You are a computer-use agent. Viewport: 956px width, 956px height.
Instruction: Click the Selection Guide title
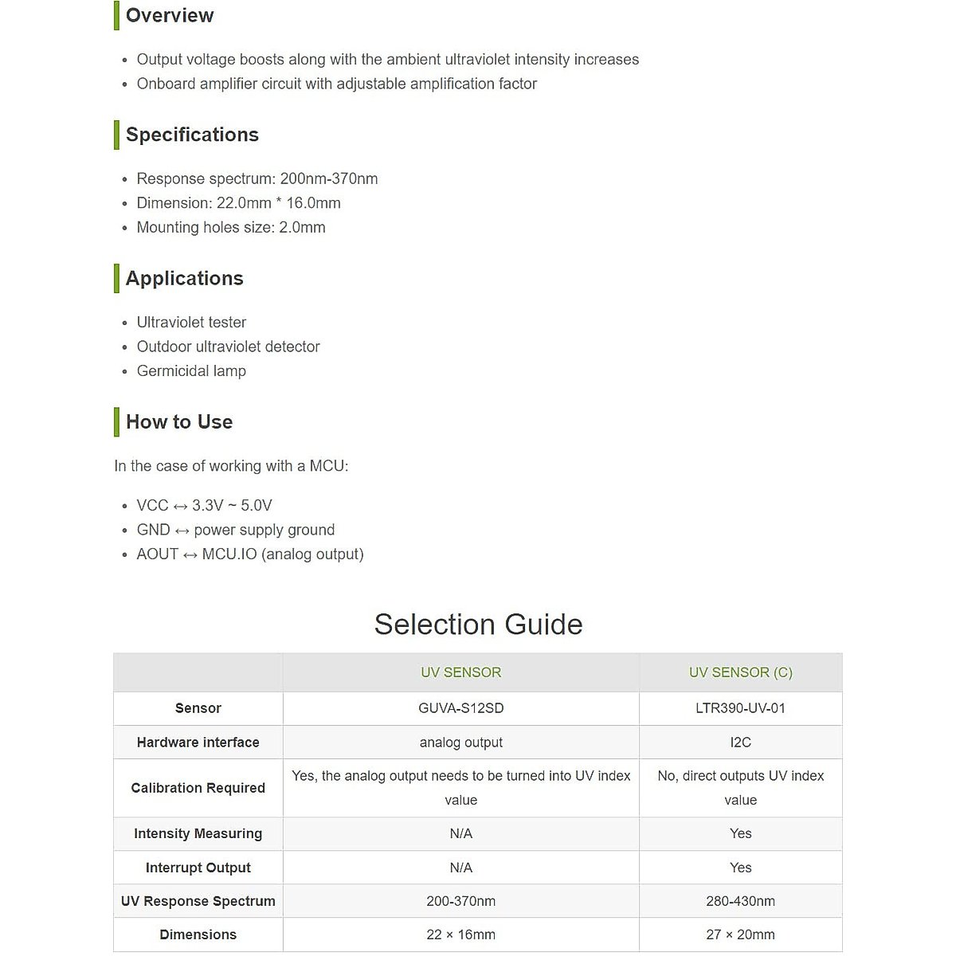(478, 624)
